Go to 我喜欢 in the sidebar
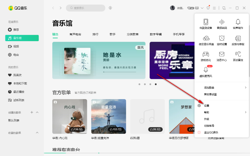The image size is (250, 156). tap(17, 75)
